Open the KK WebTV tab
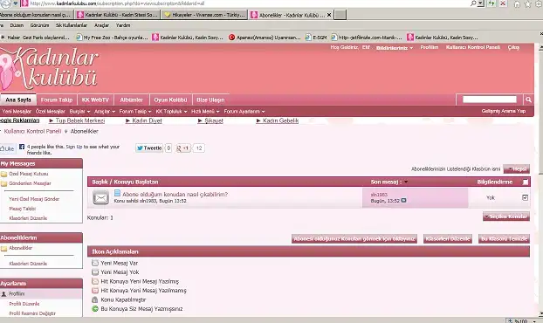The width and height of the screenshot is (543, 323). 95,100
